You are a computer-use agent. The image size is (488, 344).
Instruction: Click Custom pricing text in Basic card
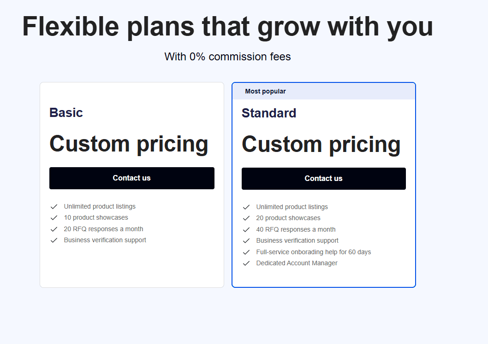[129, 144]
